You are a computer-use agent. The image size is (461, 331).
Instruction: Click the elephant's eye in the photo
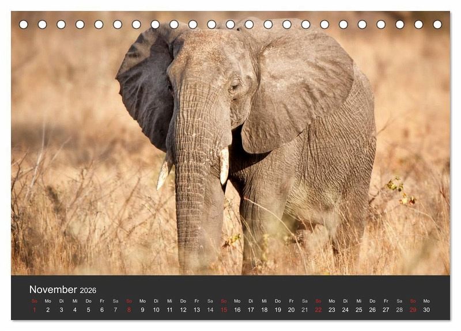(x=234, y=87)
